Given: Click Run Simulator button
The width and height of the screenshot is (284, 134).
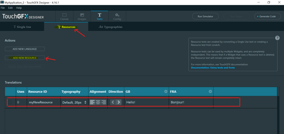Looking at the screenshot, I should click(x=205, y=16).
